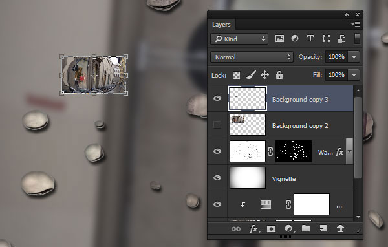
Task: Hide the clipped adjustment layer
Action: (217, 204)
